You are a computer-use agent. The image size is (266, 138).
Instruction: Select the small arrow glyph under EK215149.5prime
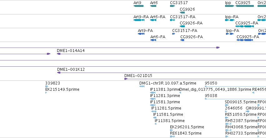click(x=46, y=93)
